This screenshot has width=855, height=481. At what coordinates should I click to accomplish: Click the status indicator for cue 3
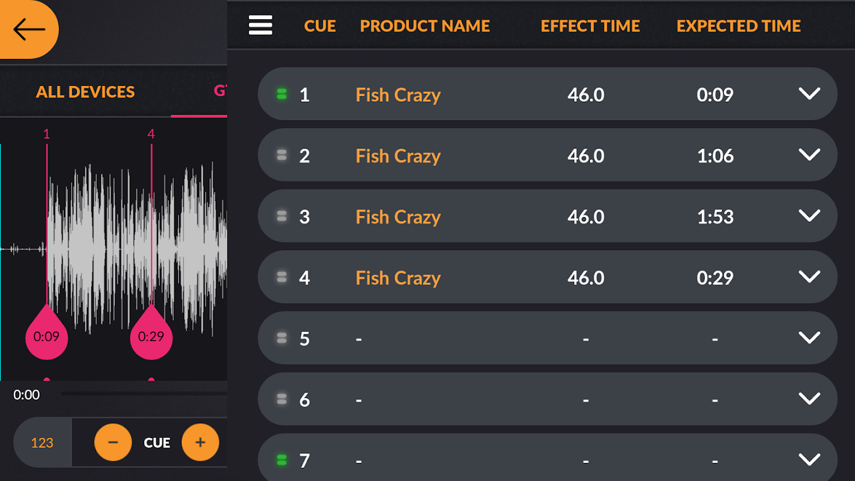[x=281, y=216]
